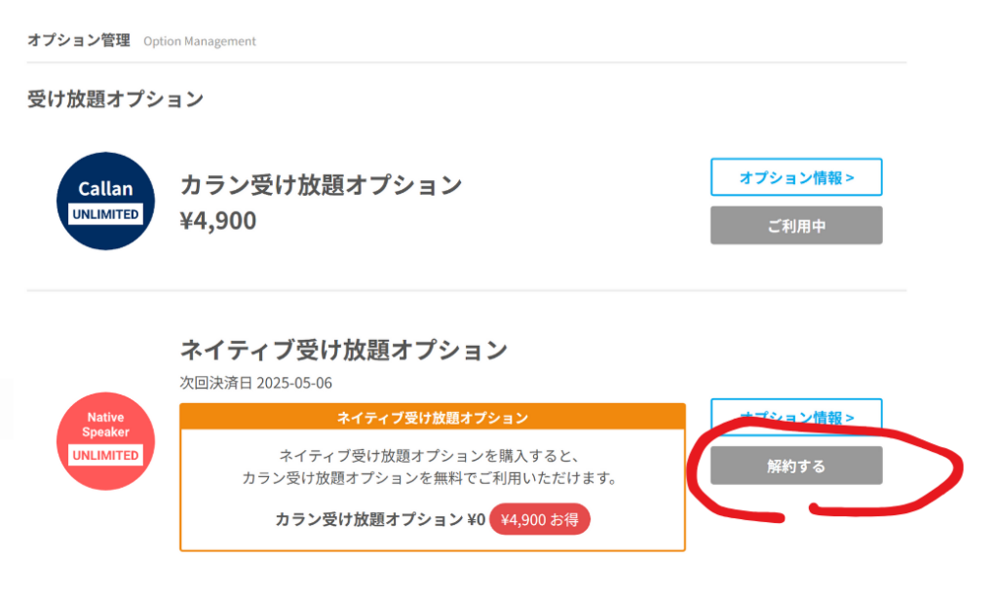
Task: Click the ¥4,900 price under Callan option
Action: tap(217, 221)
